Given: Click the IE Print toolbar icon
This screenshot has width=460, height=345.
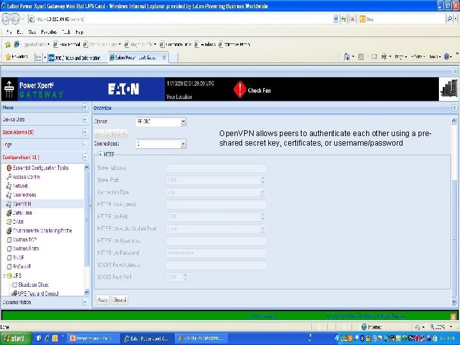Looking at the screenshot, I should [384, 57].
